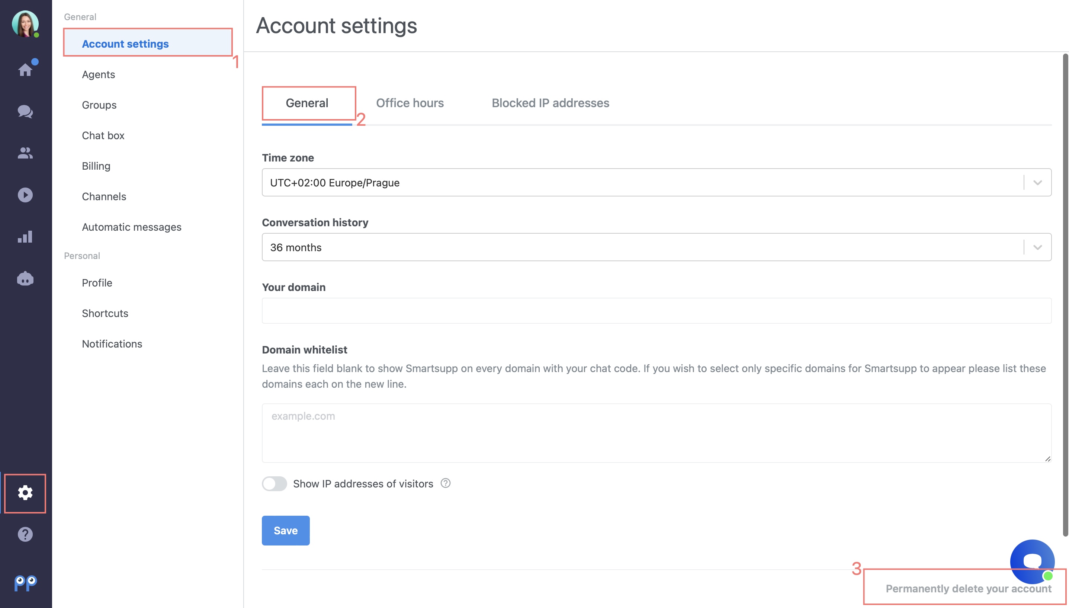Click the Your domain input field

656,310
